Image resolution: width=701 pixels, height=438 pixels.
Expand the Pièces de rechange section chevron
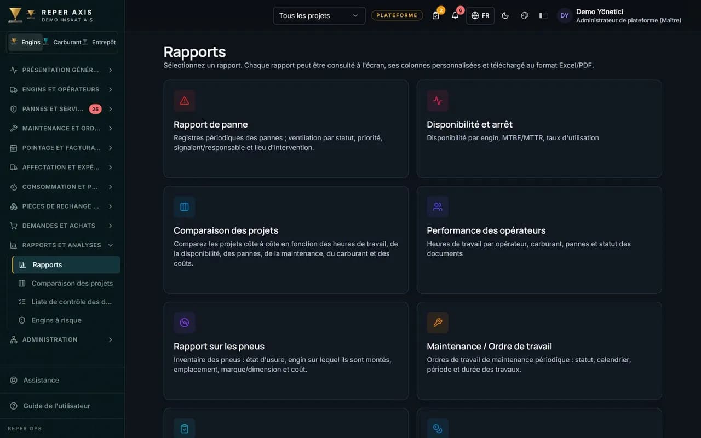point(111,206)
